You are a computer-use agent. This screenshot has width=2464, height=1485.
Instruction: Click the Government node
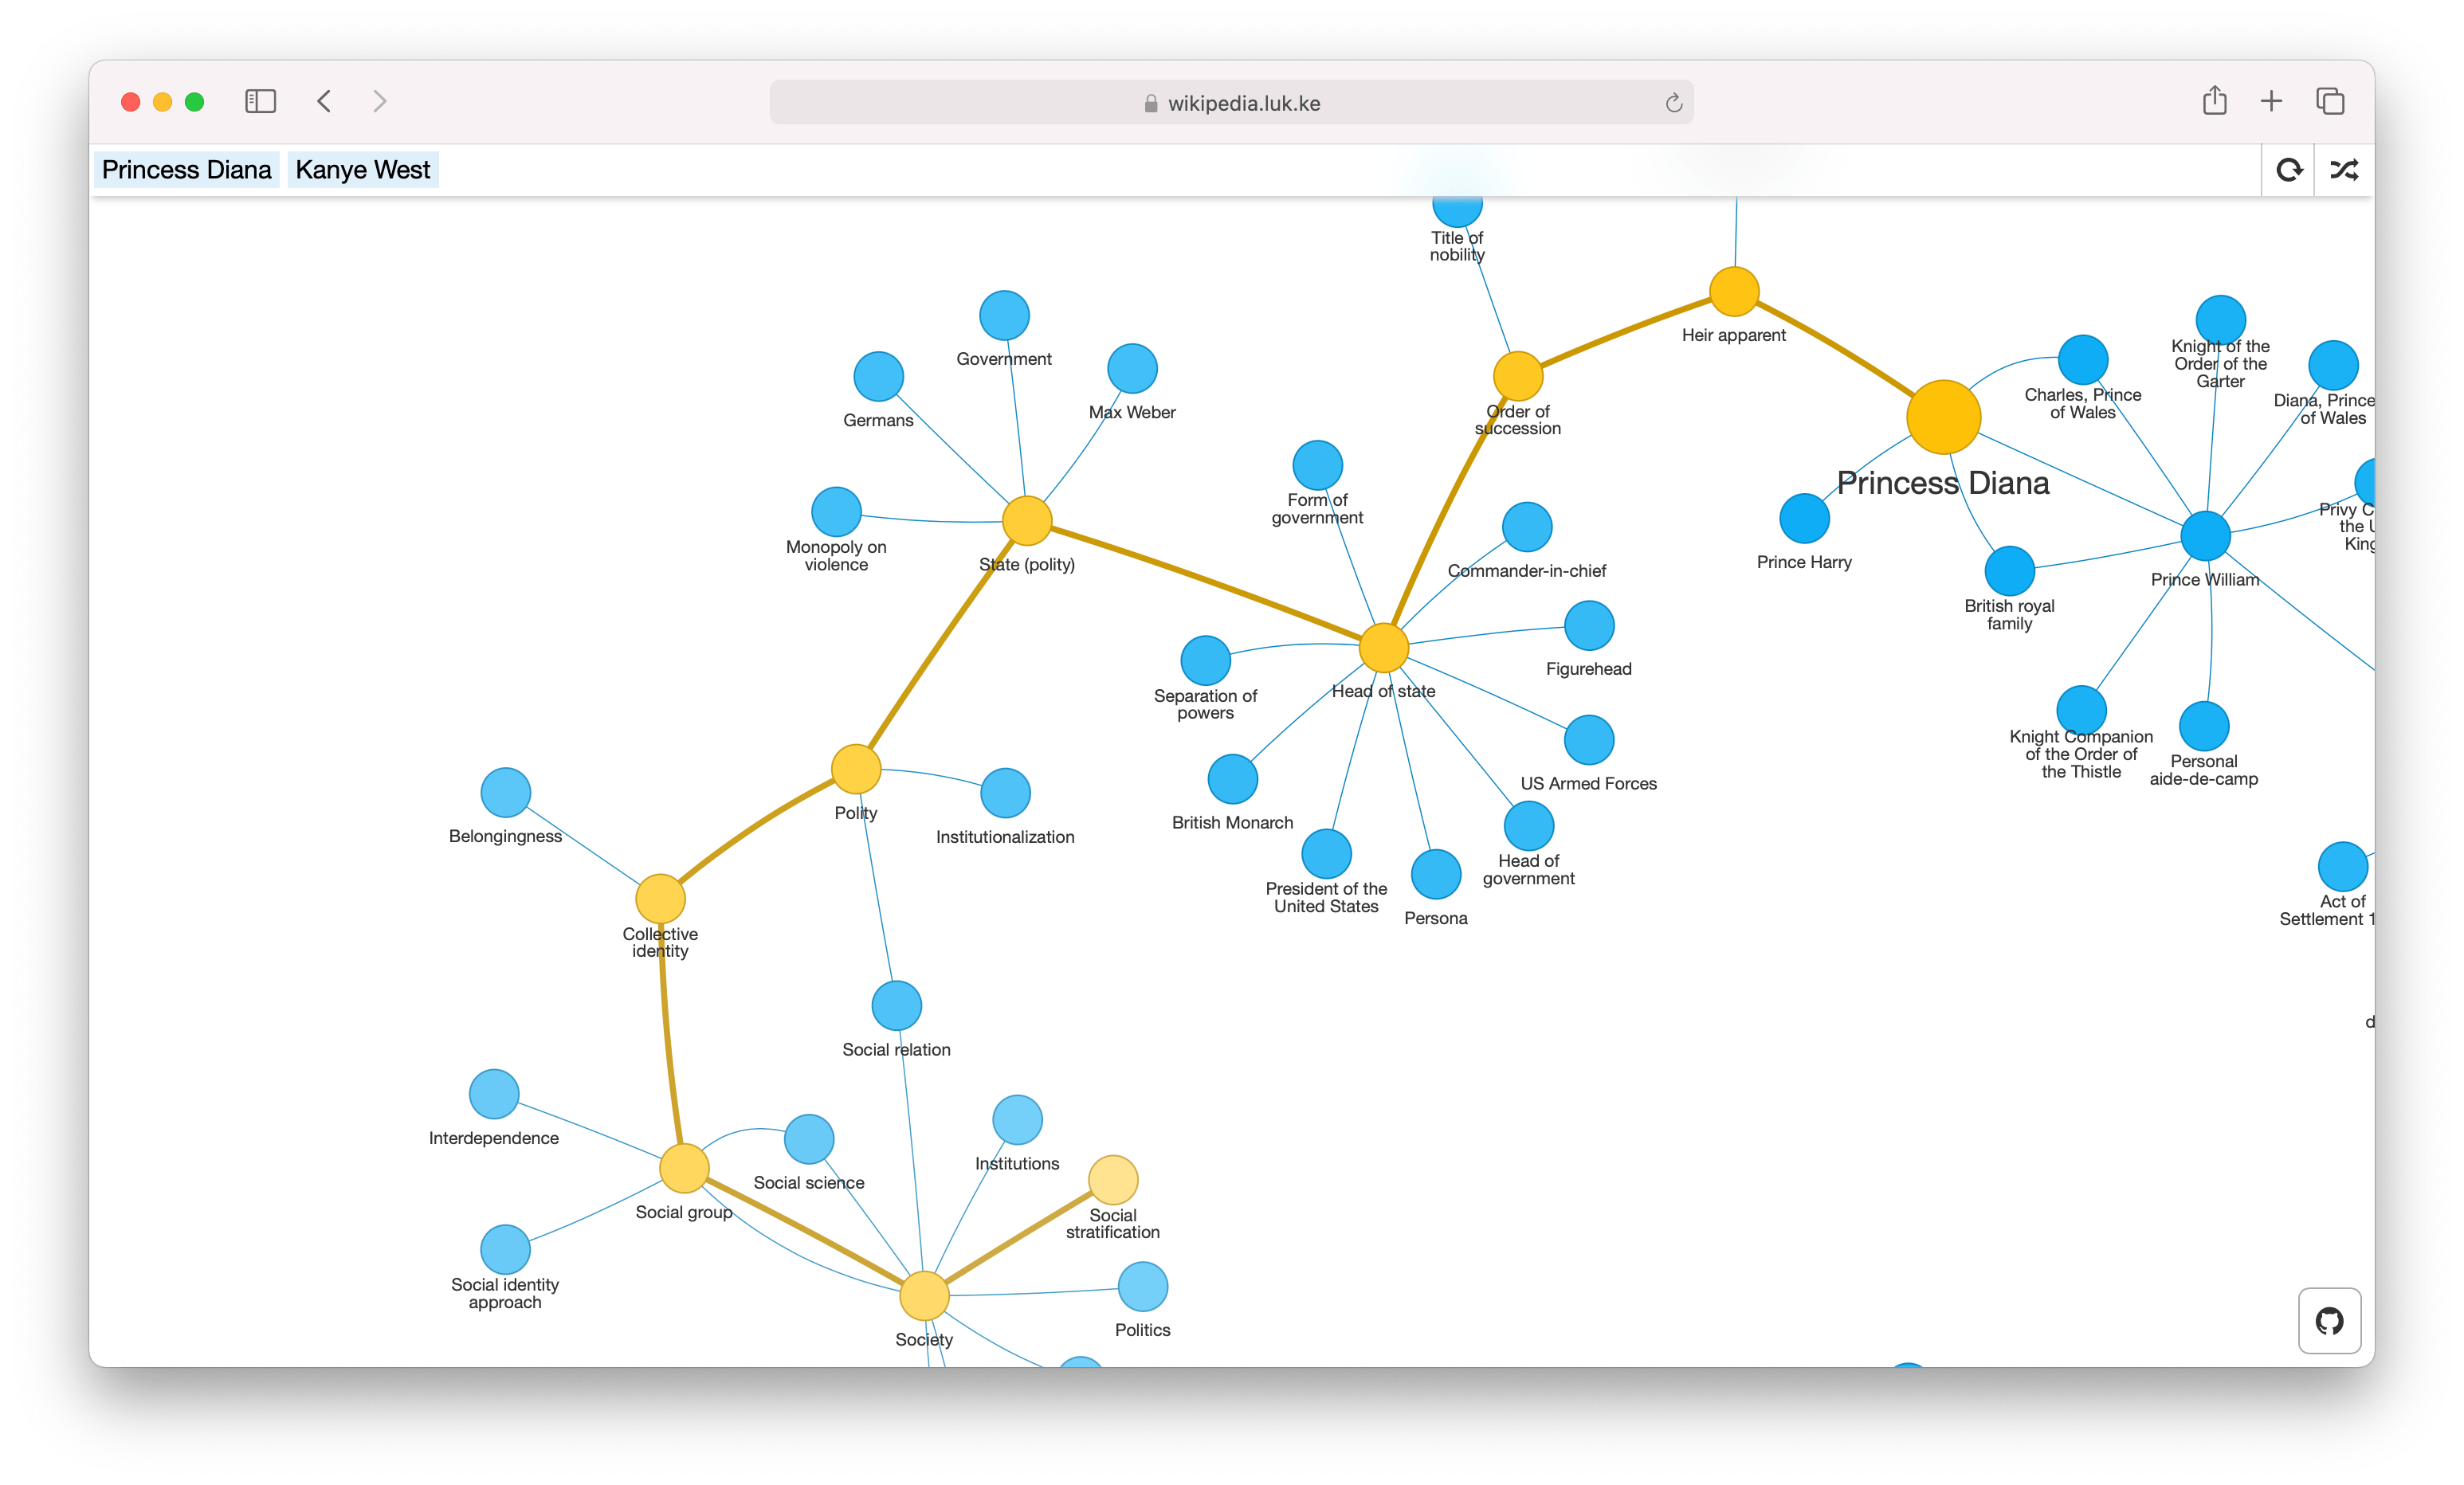click(1004, 316)
